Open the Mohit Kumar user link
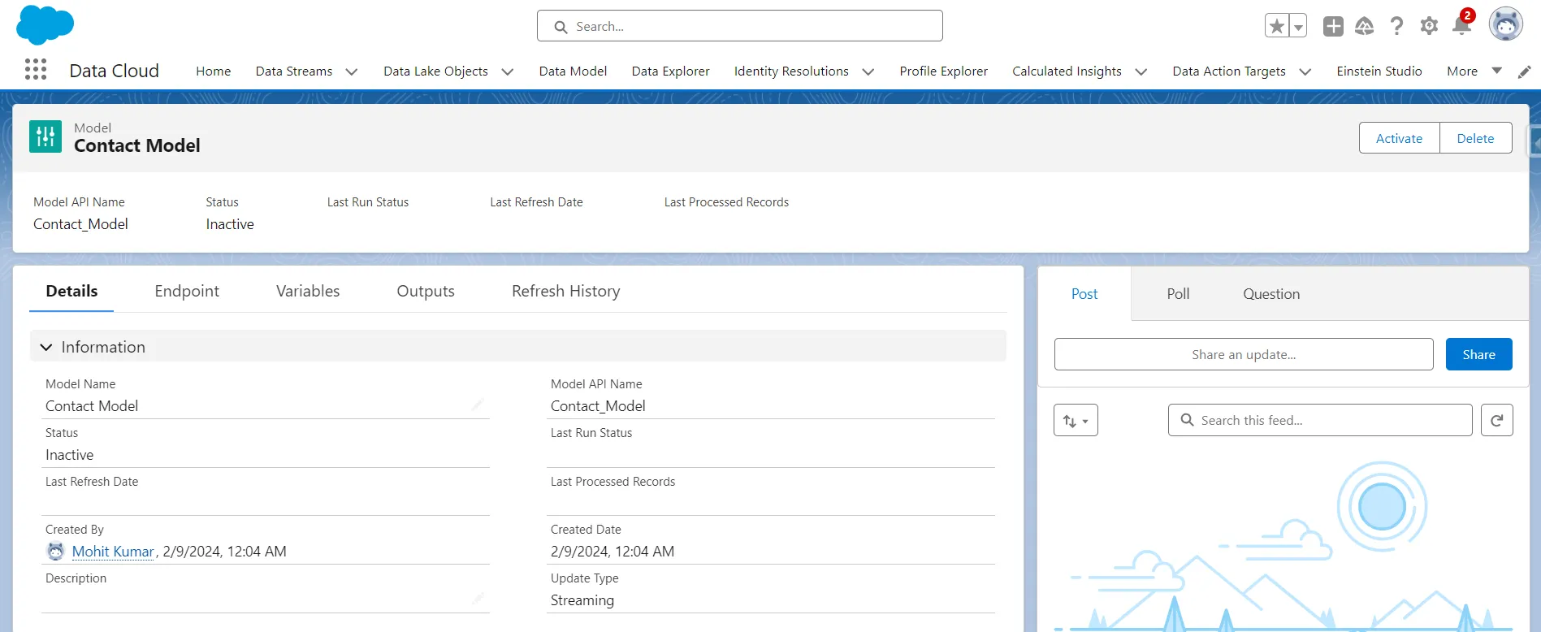 pyautogui.click(x=113, y=552)
